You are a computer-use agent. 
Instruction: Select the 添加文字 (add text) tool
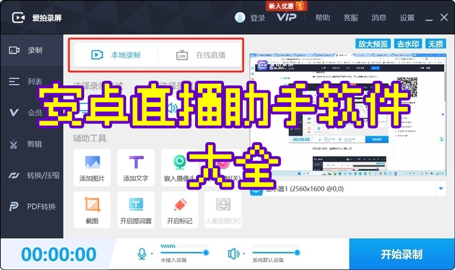point(135,162)
